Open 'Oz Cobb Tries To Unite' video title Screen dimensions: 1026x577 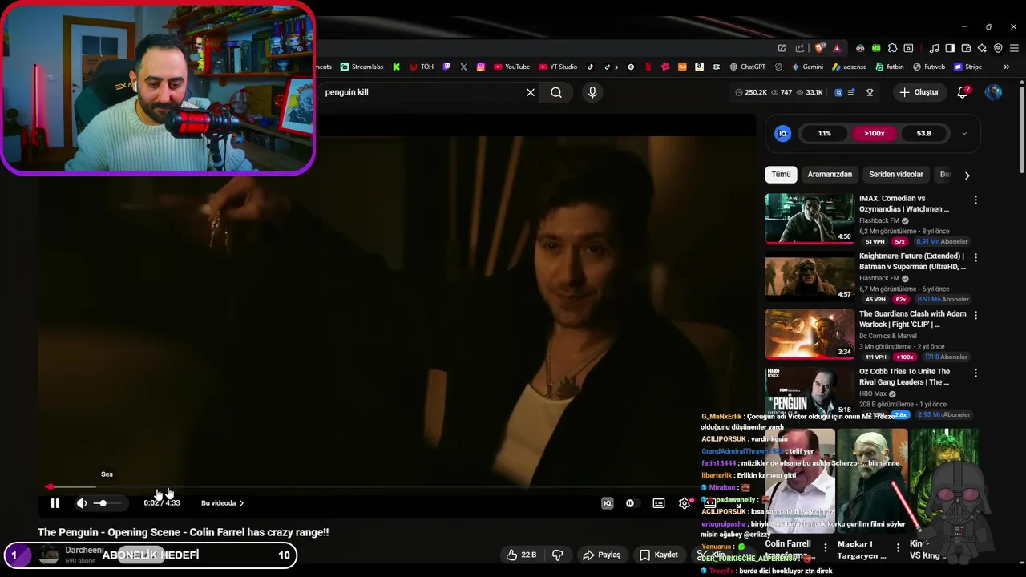[x=904, y=377]
